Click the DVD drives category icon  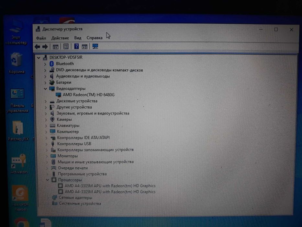[x=52, y=70]
